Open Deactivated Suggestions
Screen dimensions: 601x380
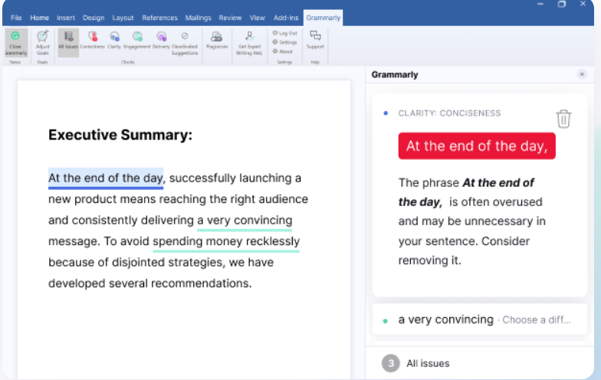pyautogui.click(x=185, y=43)
